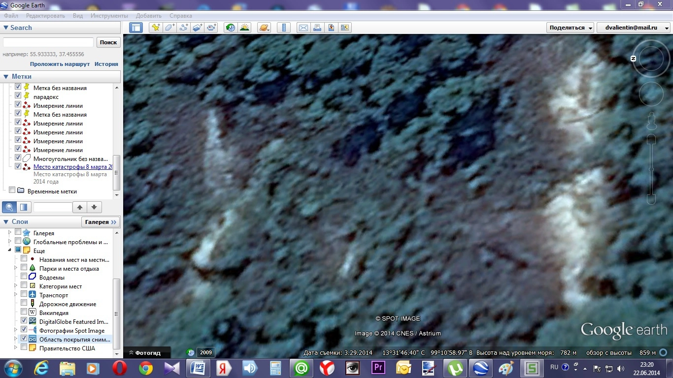Toggle sunlight across the landscape
This screenshot has height=378, width=673.
tap(244, 28)
